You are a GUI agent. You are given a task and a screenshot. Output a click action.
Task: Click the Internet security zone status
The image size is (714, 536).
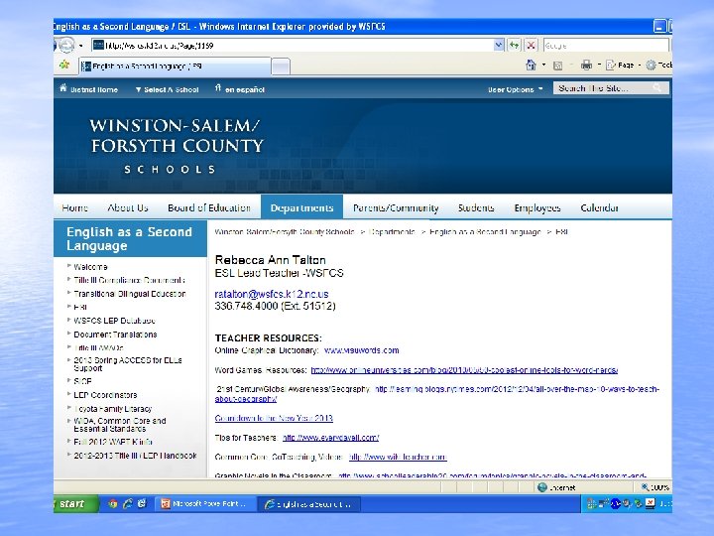tap(556, 487)
